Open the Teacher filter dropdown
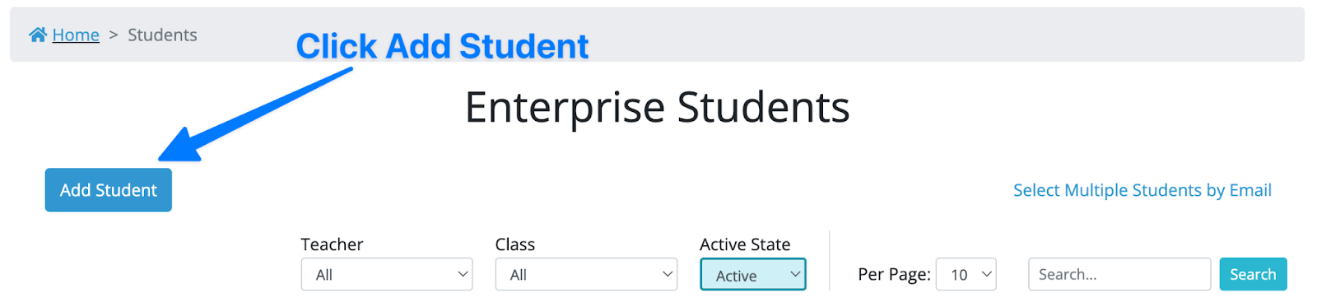This screenshot has height=307, width=1317. pos(387,274)
